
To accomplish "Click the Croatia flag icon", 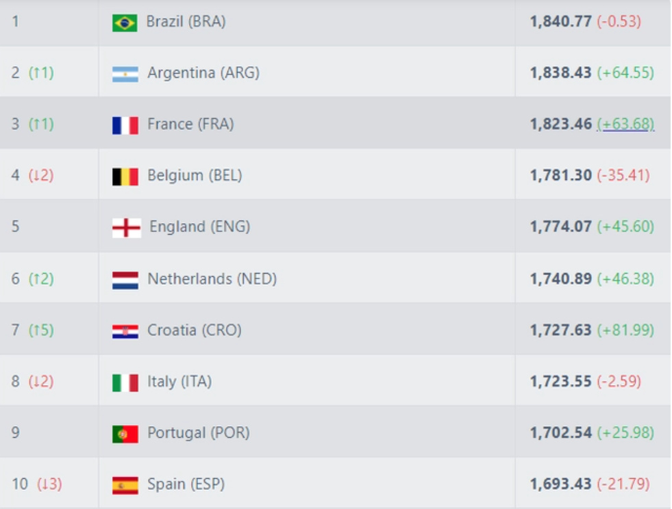I will pos(125,332).
